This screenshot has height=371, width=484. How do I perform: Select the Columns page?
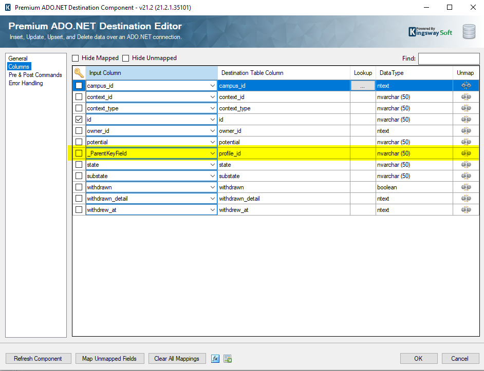(x=19, y=67)
